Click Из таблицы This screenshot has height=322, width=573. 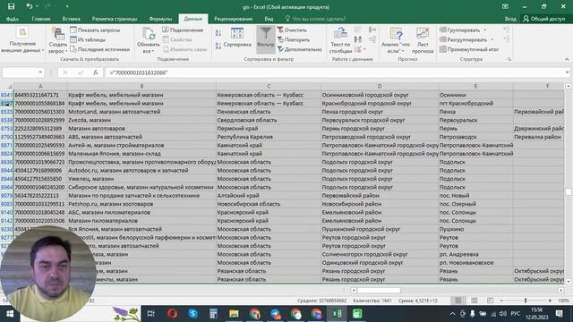tap(88, 39)
